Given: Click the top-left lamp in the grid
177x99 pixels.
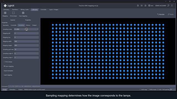Looking at the screenshot, I should click(x=53, y=25).
